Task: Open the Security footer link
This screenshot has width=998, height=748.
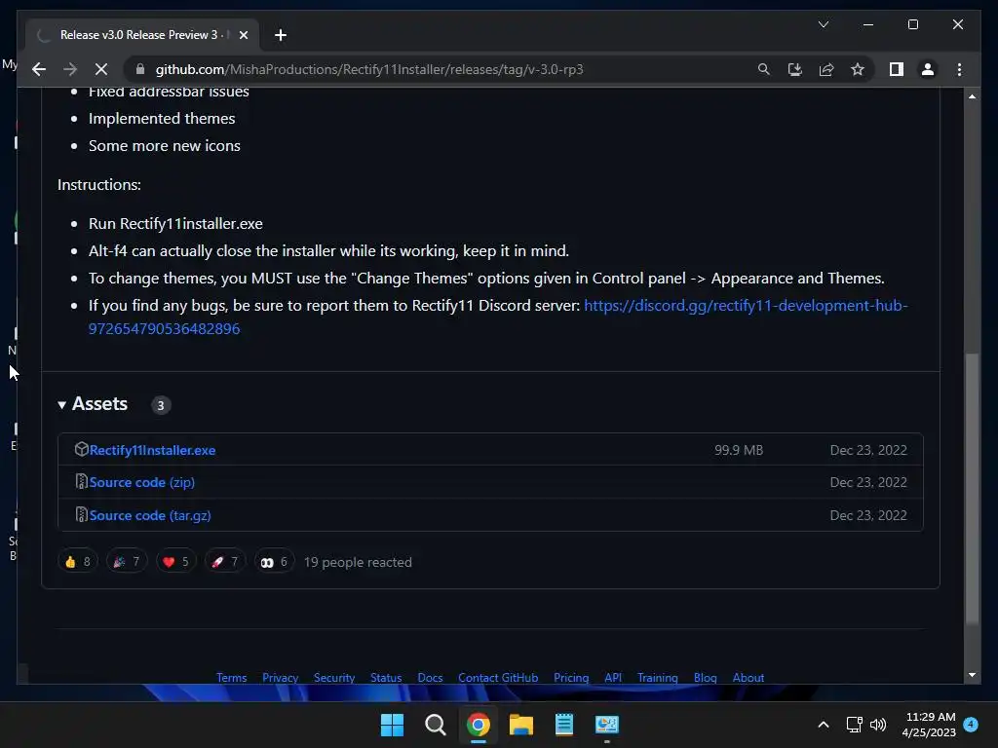Action: tap(334, 678)
